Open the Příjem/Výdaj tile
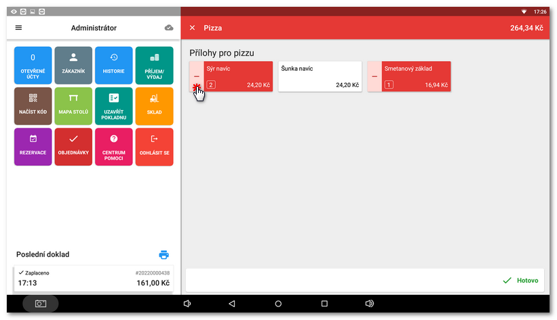 click(154, 65)
